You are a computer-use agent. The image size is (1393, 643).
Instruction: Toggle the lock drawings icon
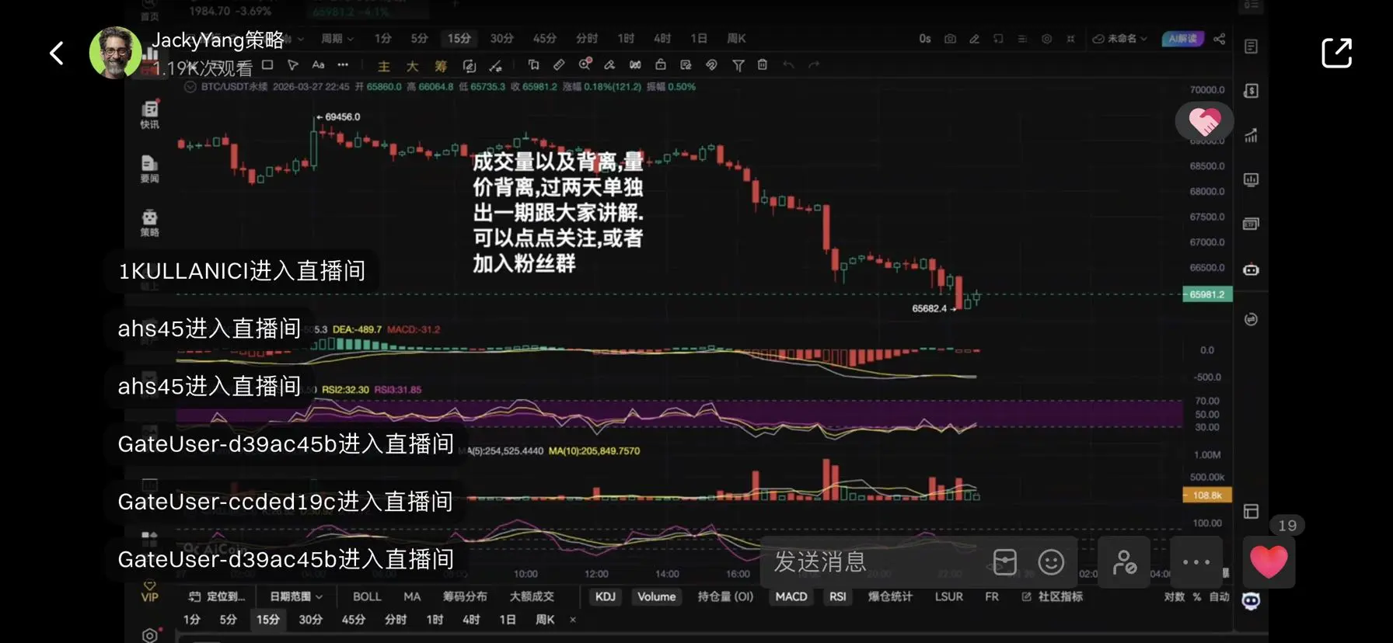660,65
